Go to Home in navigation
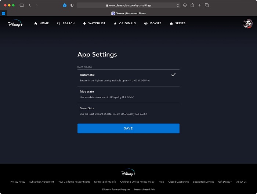This screenshot has width=257, height=194. (41, 23)
